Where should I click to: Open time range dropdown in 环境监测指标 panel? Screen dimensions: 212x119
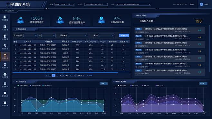point(203,84)
